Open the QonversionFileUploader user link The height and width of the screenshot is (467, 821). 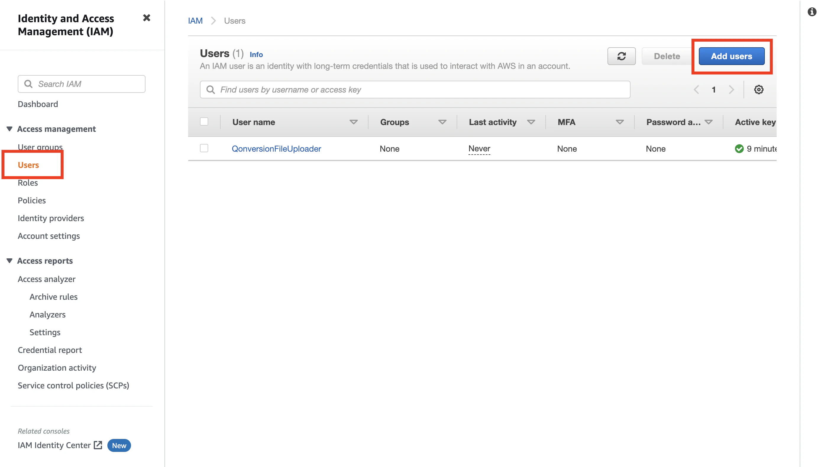(x=276, y=149)
